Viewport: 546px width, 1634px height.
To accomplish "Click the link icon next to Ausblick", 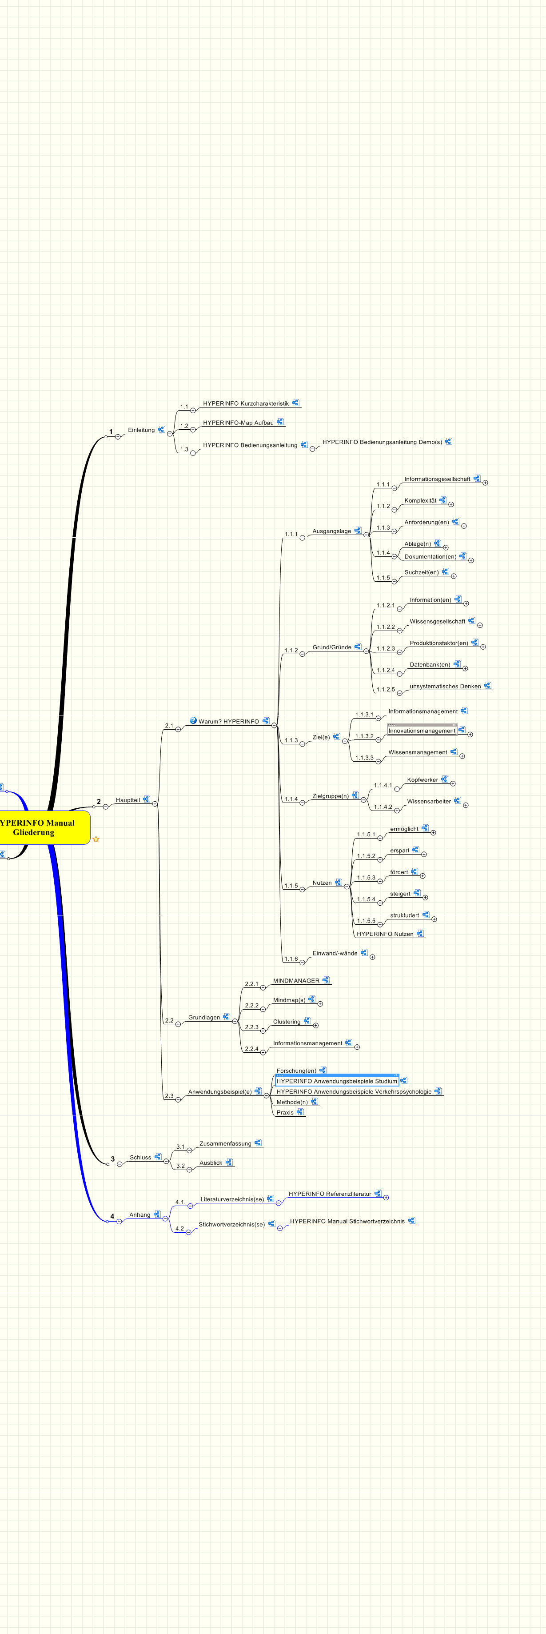I will click(228, 1162).
